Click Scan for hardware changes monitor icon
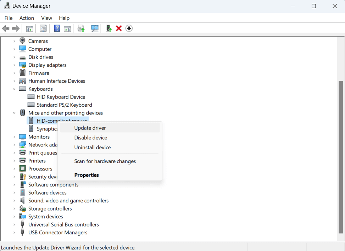Screen dimensions: 345x251 (x=95, y=28)
